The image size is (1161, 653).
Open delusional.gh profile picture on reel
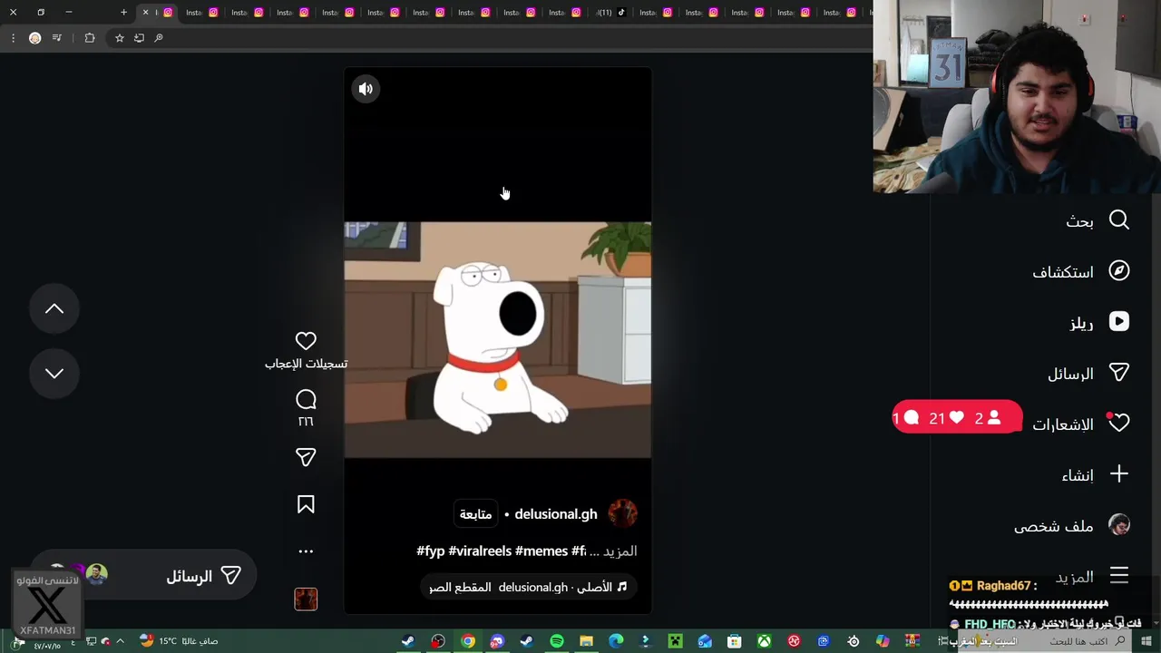622,513
